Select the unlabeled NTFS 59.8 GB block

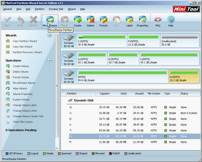point(122,76)
